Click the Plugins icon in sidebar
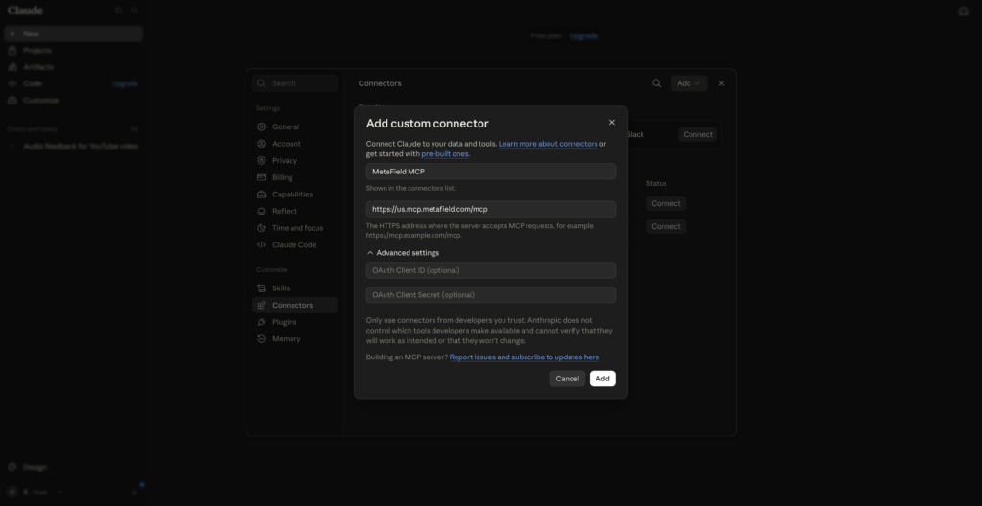Image resolution: width=982 pixels, height=506 pixels. pyautogui.click(x=261, y=322)
